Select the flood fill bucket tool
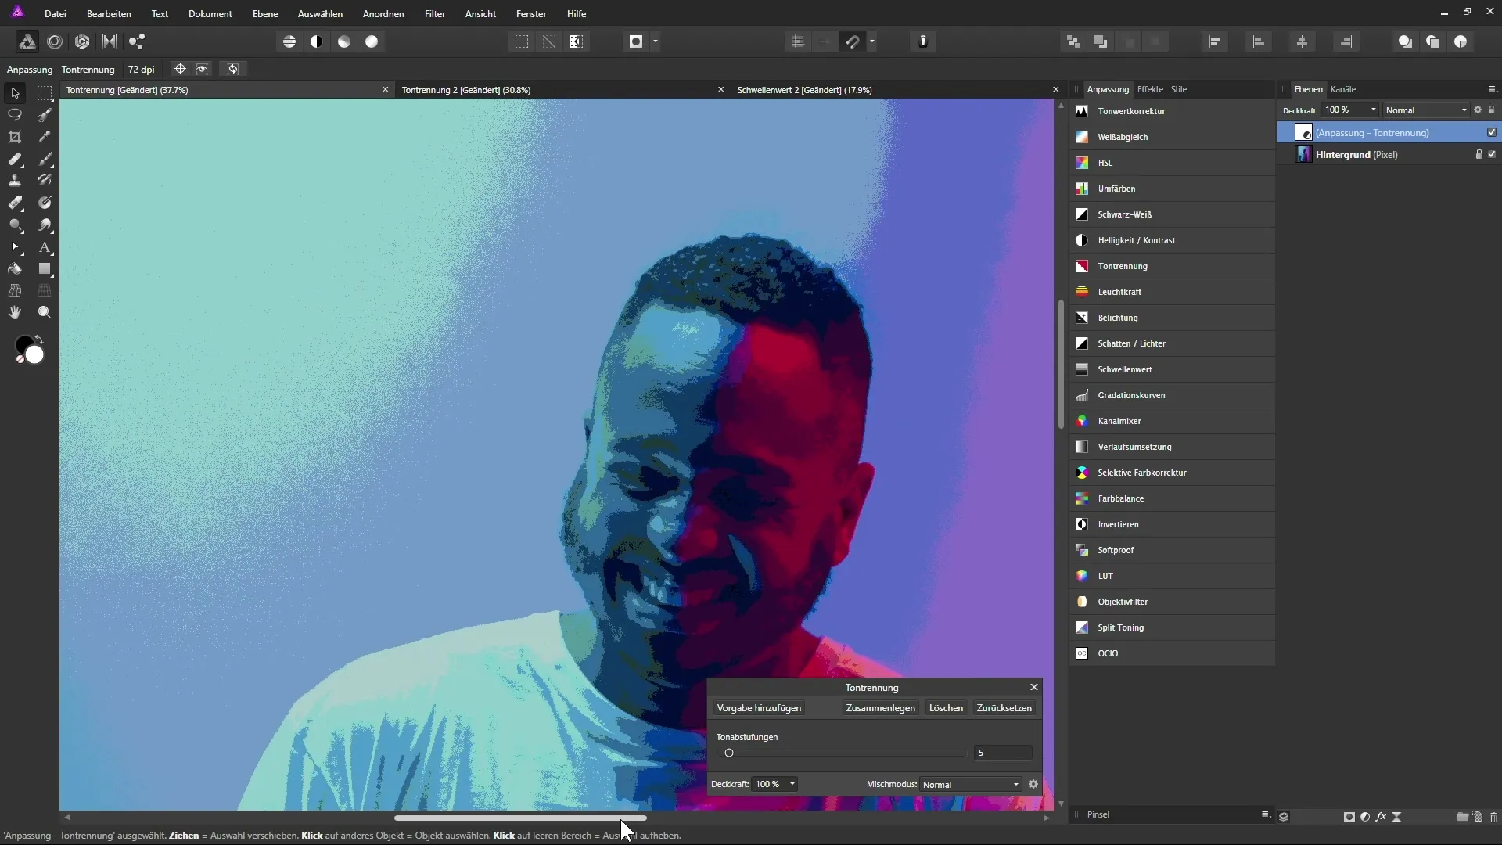This screenshot has width=1502, height=845. [x=15, y=269]
